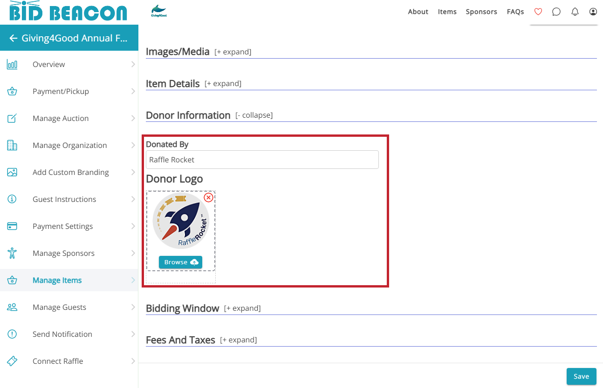
Task: Click the Donated By text field
Action: click(x=262, y=160)
